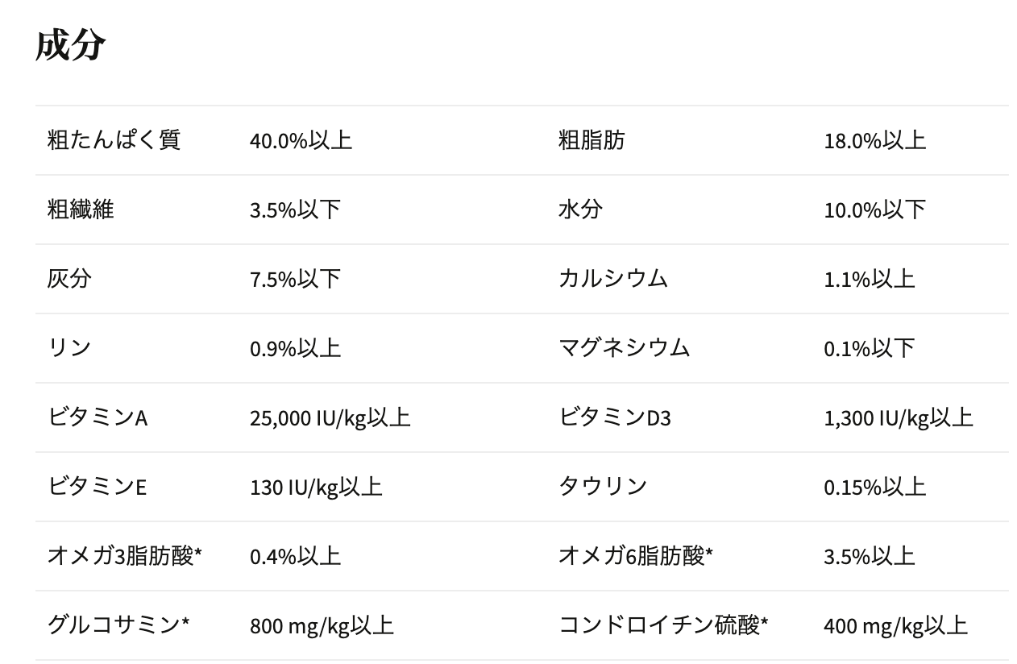Click the コンドロイチン硫酸* label
This screenshot has width=1017, height=664.
663,625
